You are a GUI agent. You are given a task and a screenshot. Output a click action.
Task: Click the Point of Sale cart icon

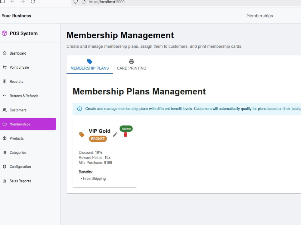click(x=5, y=67)
